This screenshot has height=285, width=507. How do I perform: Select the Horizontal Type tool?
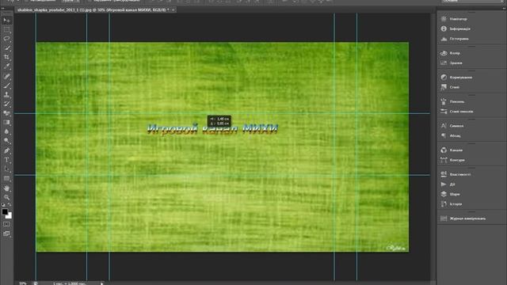(6, 160)
